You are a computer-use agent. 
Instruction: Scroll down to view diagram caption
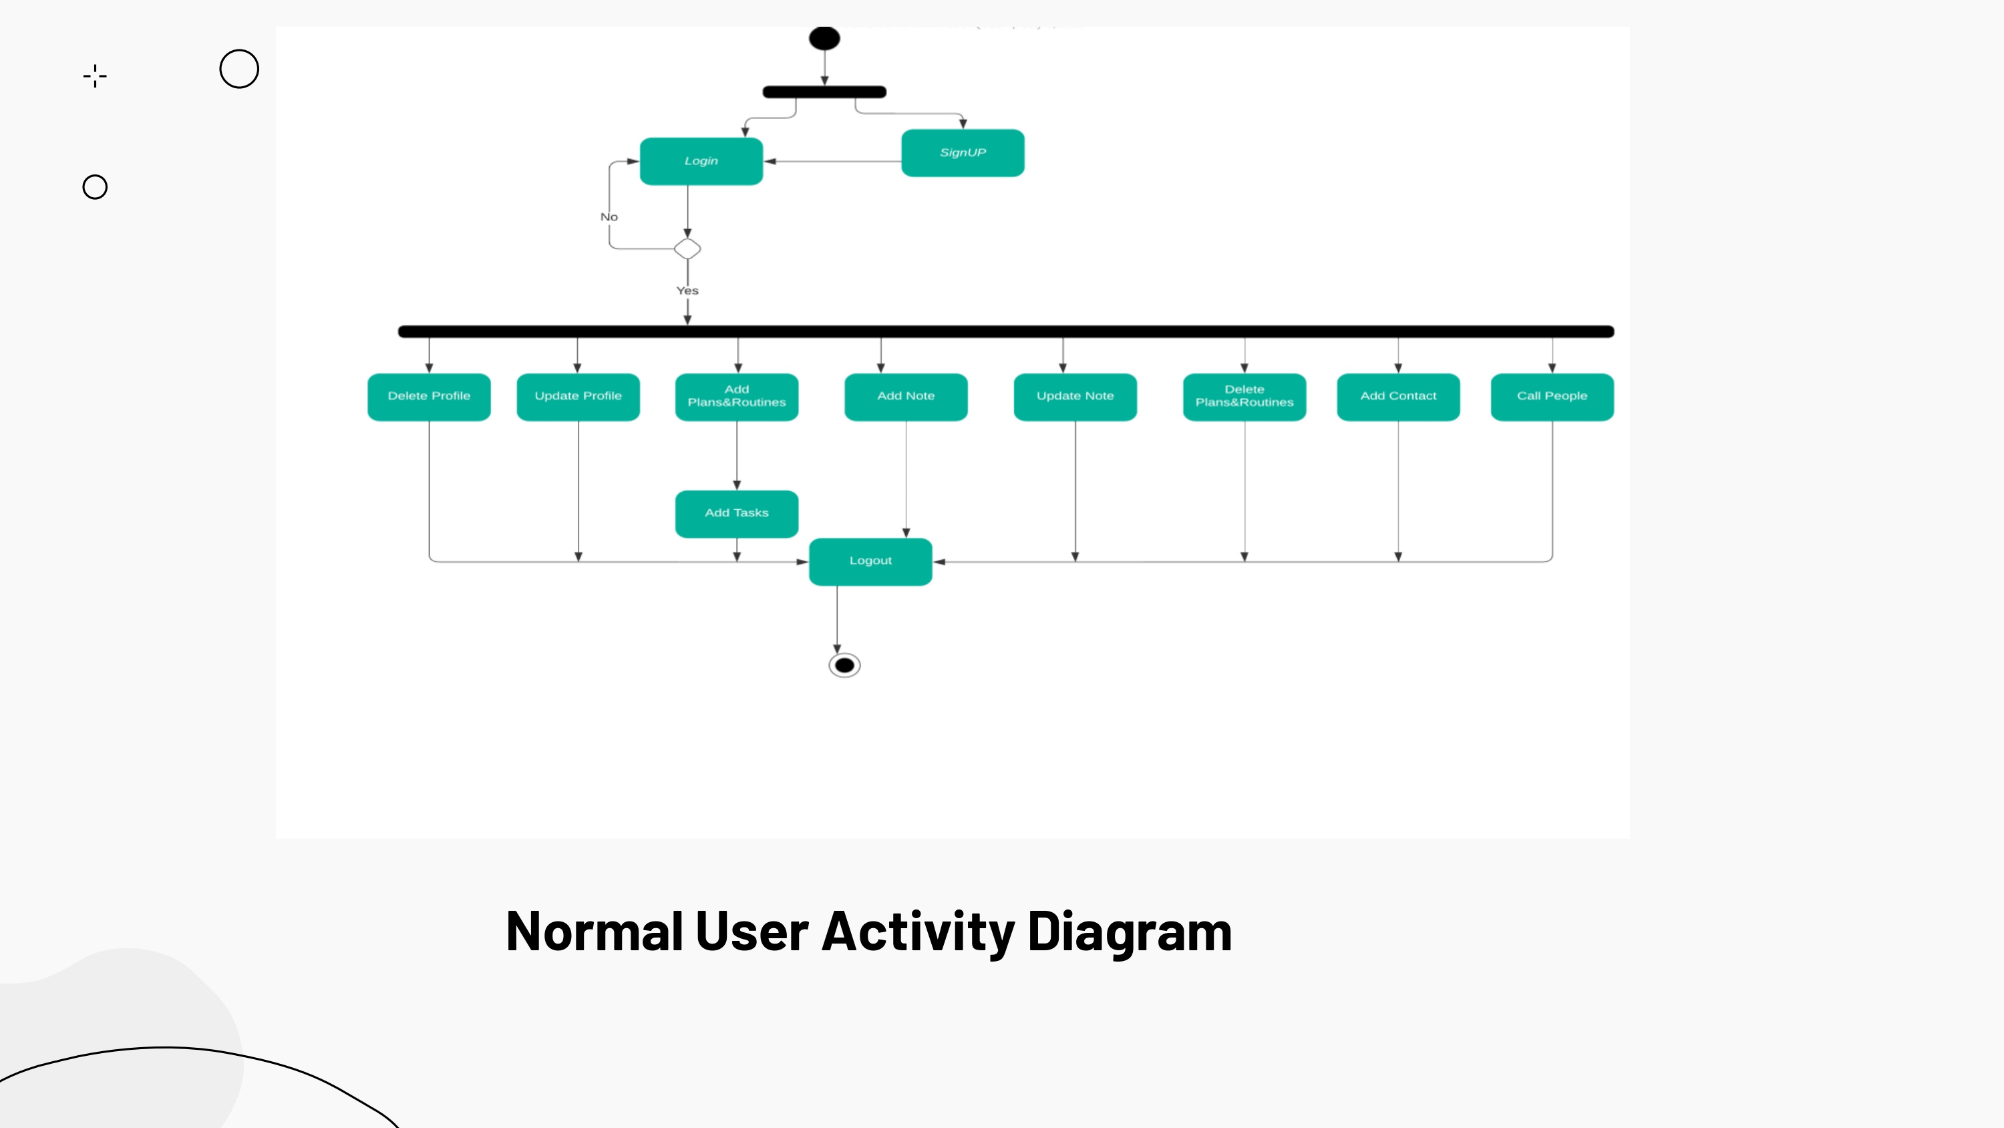tap(868, 931)
